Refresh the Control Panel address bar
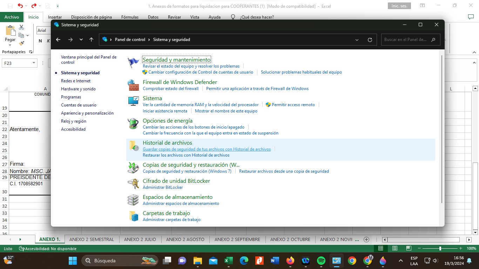479x269 pixels. pyautogui.click(x=370, y=40)
